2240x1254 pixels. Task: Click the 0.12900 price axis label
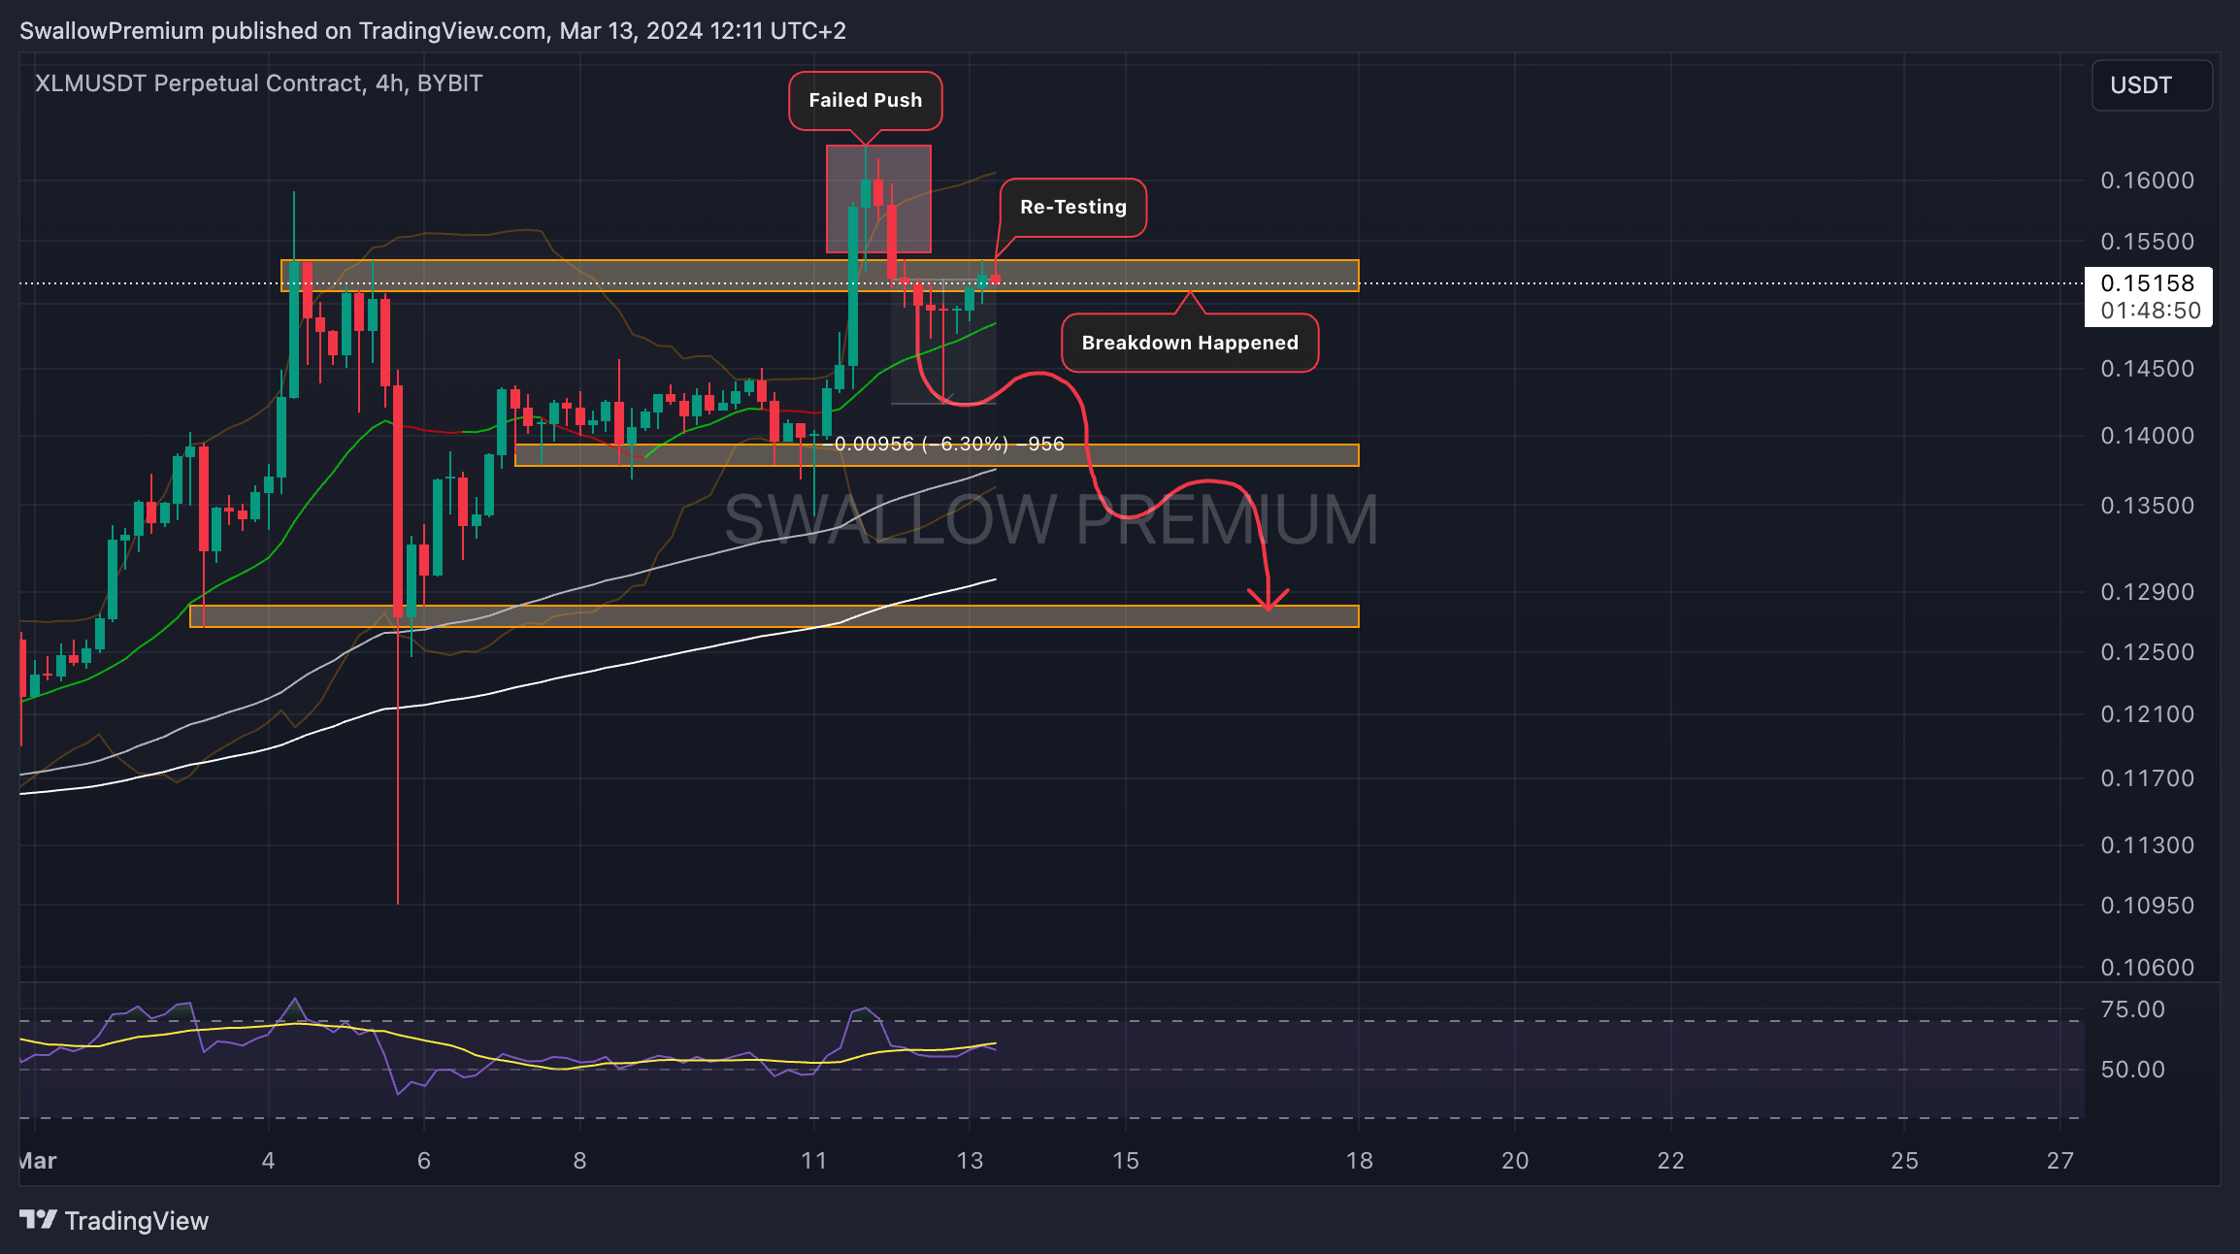[2148, 592]
